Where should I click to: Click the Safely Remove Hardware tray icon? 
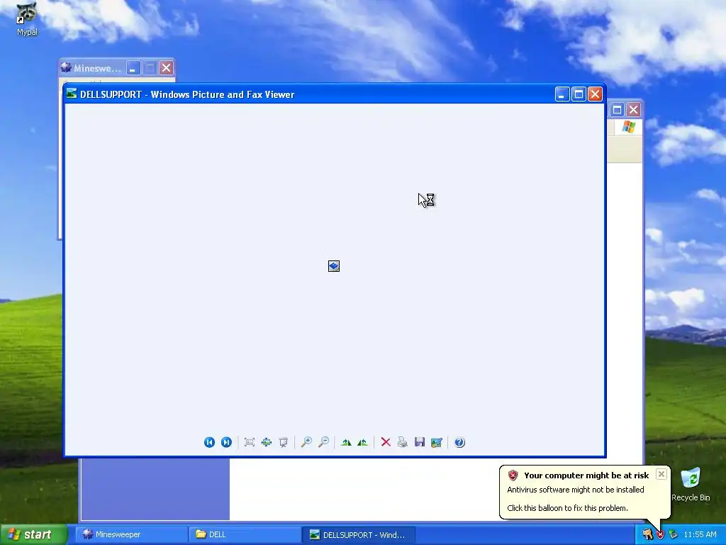(674, 534)
